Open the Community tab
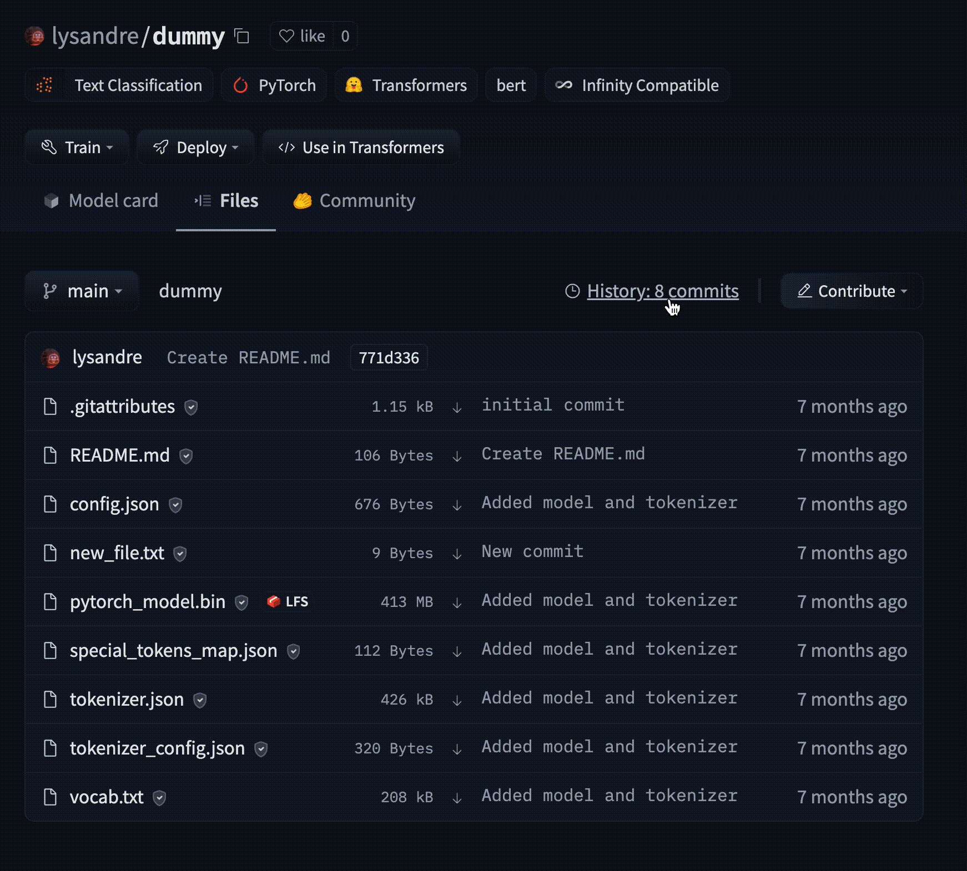Image resolution: width=967 pixels, height=871 pixels. pyautogui.click(x=354, y=201)
